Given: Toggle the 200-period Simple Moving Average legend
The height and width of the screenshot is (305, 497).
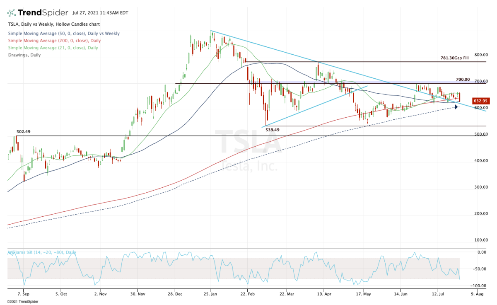Looking at the screenshot, I should click(x=54, y=41).
